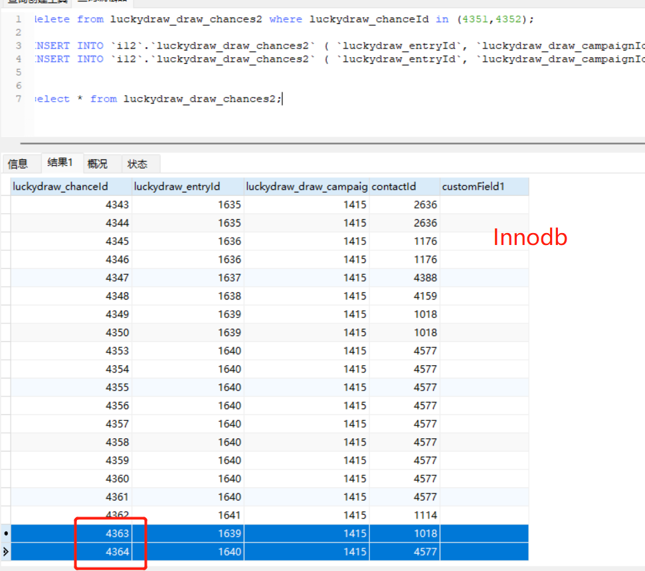Click contactId 4577 in row 4364
645x571 pixels.
point(405,552)
